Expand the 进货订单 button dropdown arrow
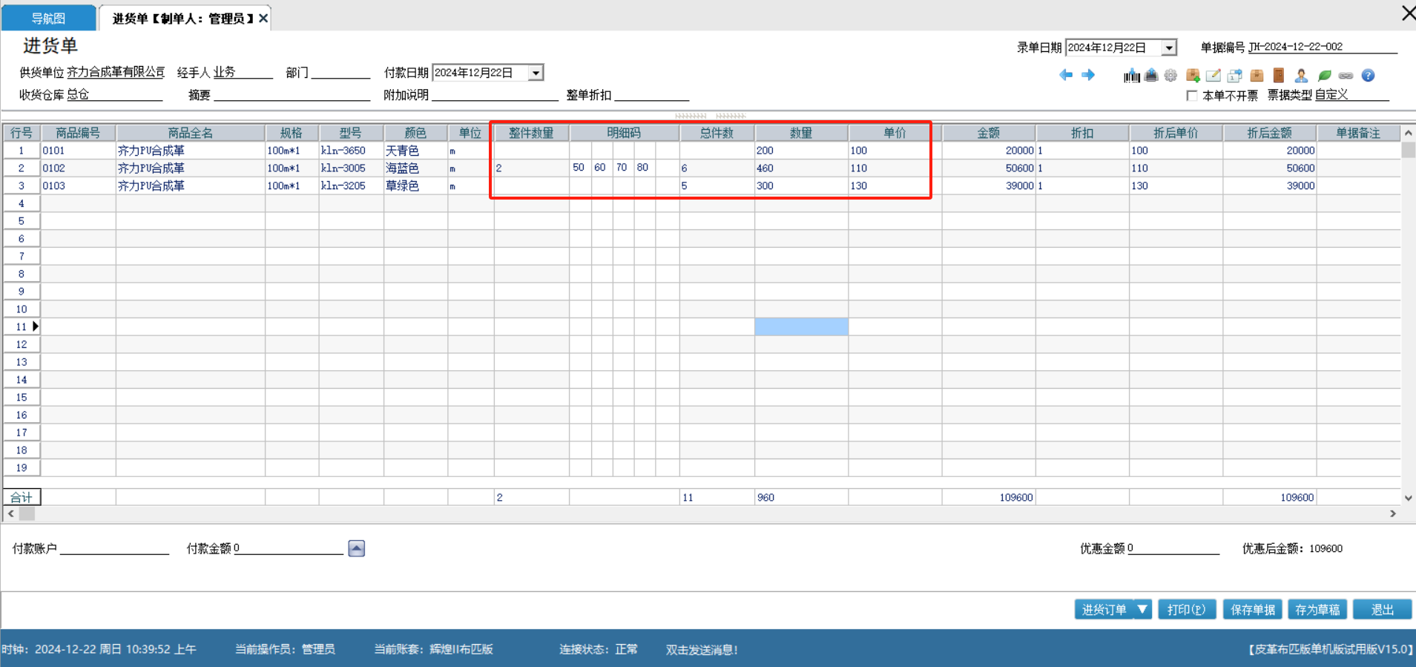 1142,609
